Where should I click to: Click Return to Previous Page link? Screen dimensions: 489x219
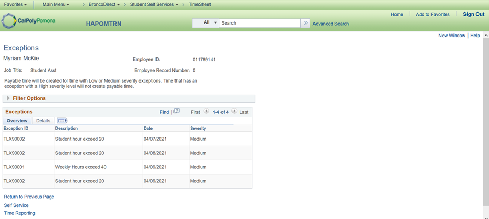click(x=29, y=197)
